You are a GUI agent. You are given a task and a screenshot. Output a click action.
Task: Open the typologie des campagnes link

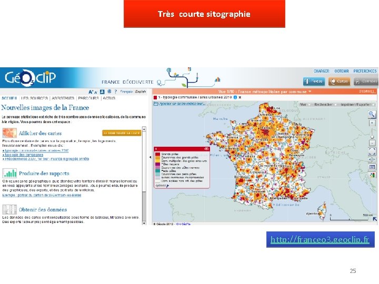[x=23, y=155]
